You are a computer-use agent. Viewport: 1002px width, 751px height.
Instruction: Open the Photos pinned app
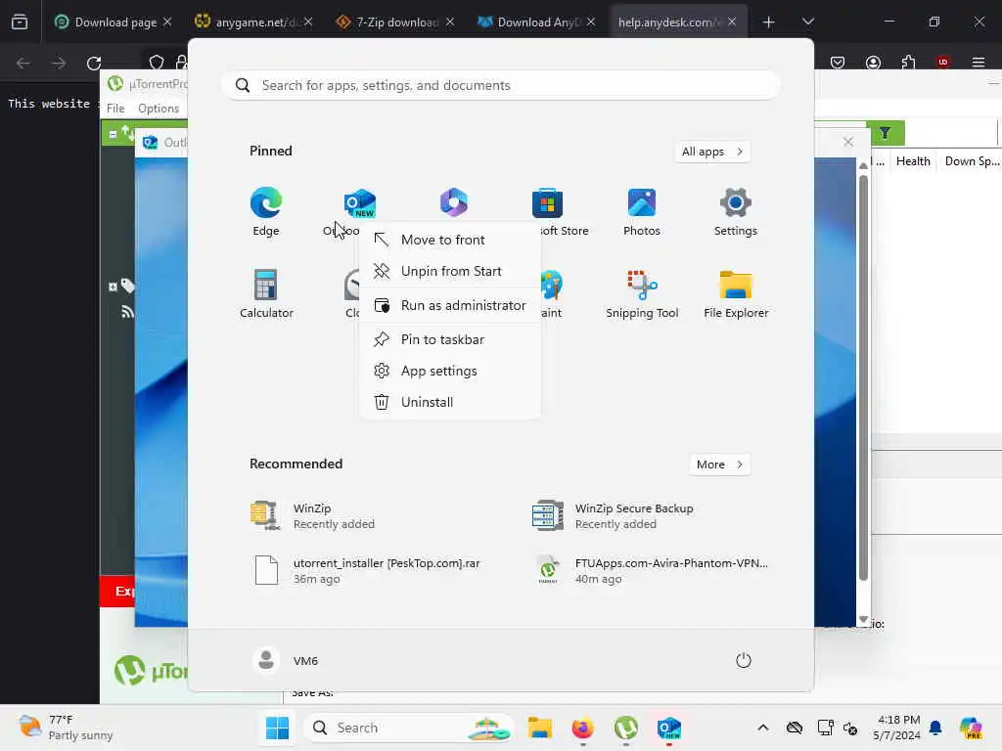642,211
